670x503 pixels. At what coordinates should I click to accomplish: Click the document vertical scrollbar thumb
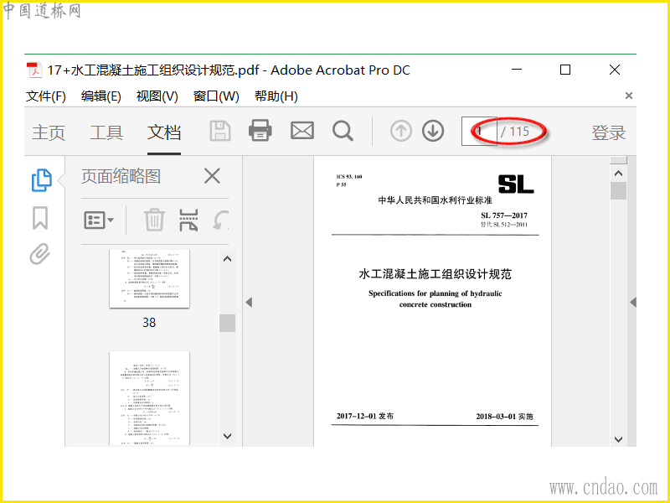tap(618, 191)
